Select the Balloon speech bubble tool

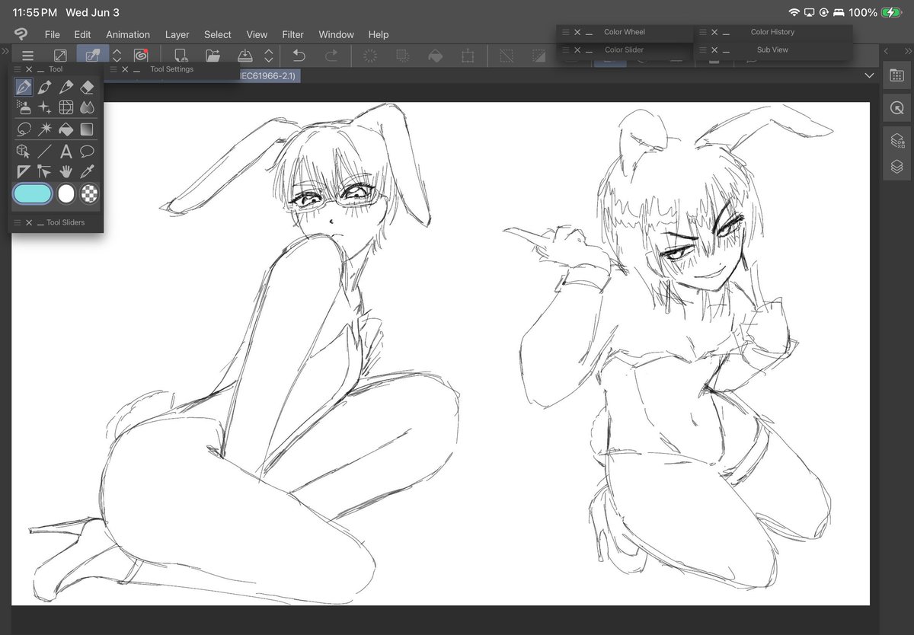(x=87, y=151)
